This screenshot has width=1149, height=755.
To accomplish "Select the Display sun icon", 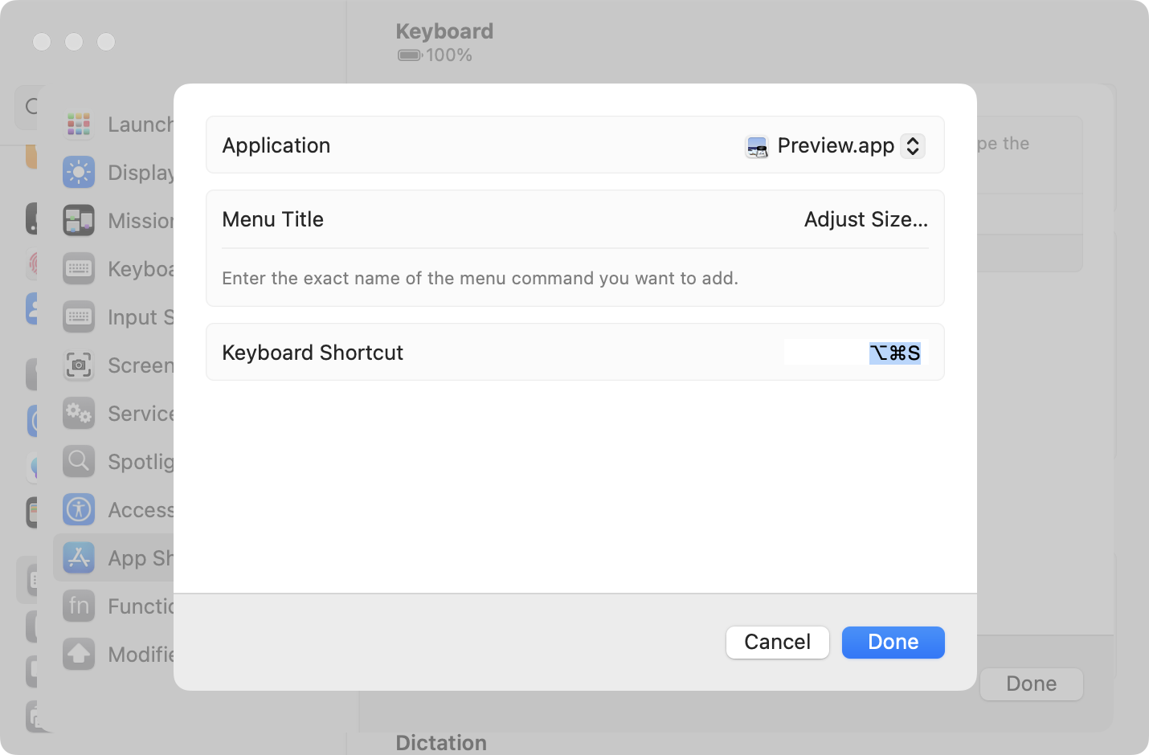I will tap(79, 172).
